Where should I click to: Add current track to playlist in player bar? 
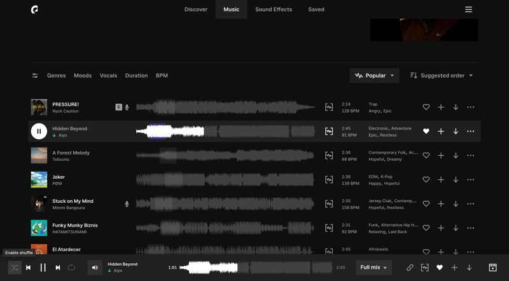(x=454, y=268)
